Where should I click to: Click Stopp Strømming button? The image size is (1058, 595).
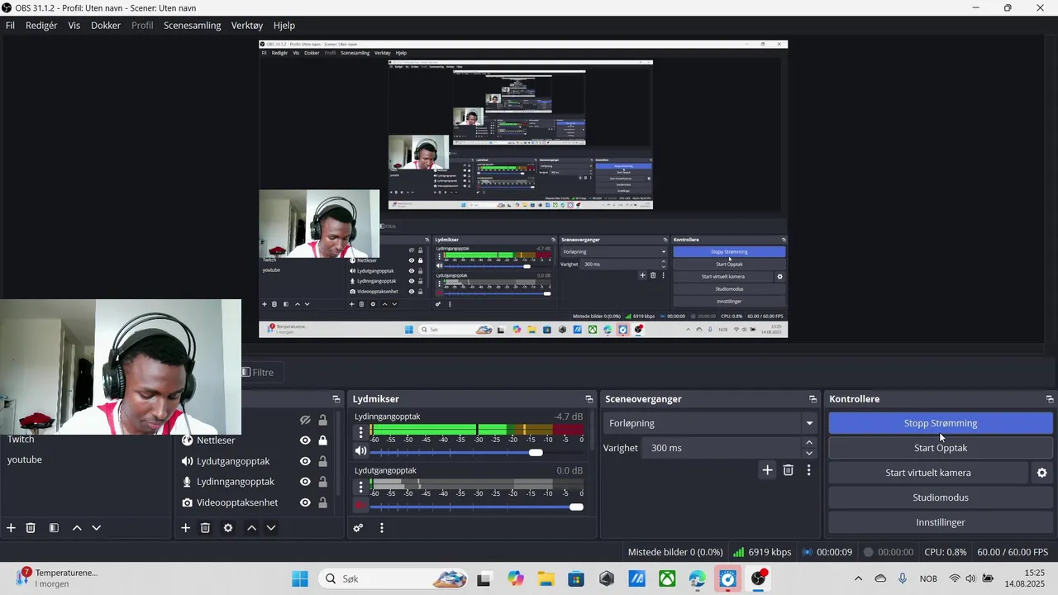941,423
